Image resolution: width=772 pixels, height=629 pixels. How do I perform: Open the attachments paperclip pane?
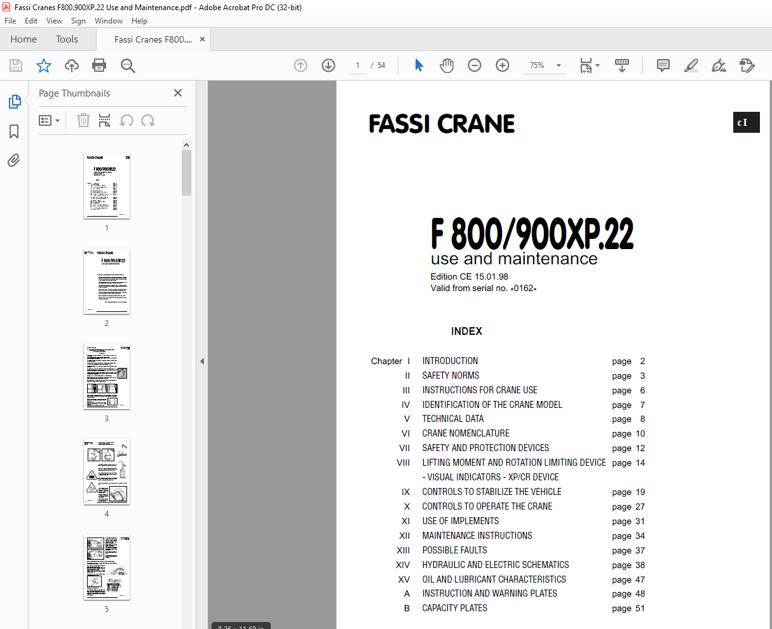click(x=14, y=160)
